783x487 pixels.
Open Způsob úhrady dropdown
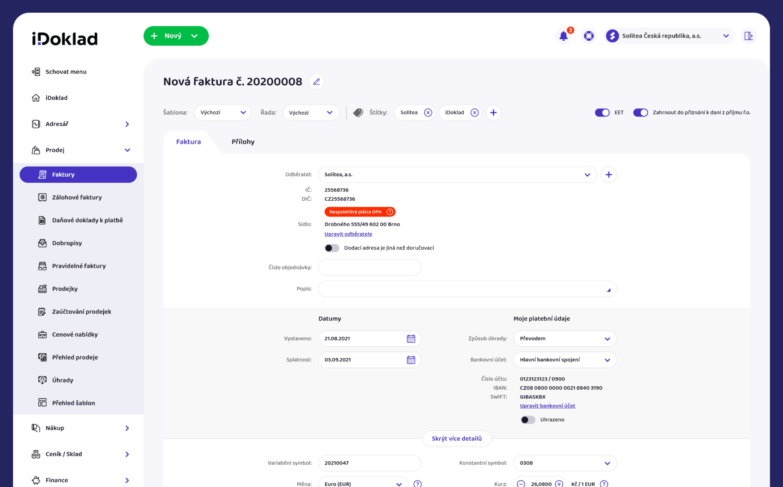coord(565,339)
